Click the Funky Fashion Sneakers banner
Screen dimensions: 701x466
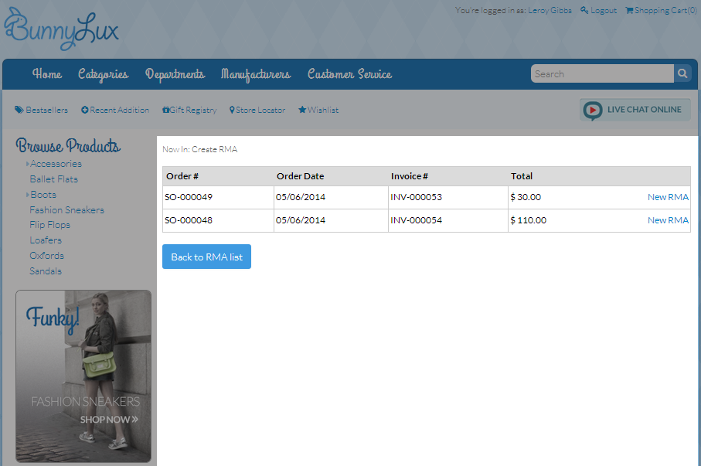coord(83,376)
